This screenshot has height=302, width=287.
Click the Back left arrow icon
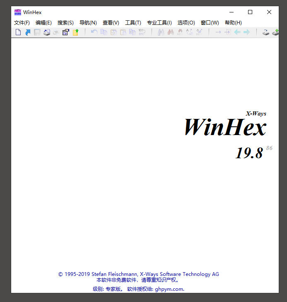tap(237, 32)
